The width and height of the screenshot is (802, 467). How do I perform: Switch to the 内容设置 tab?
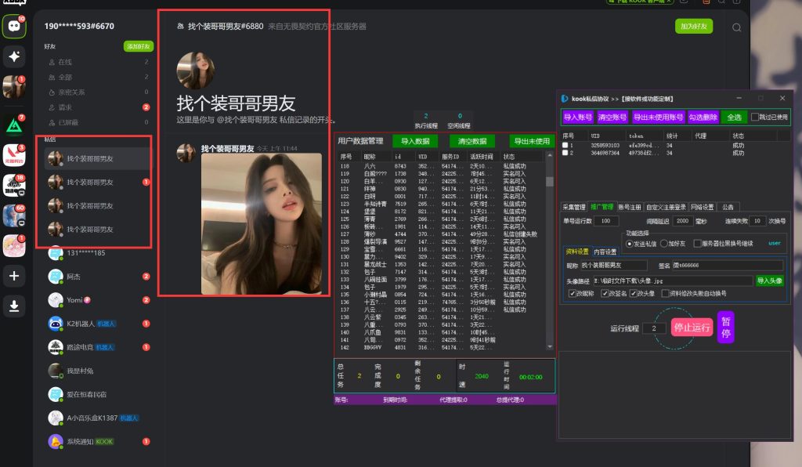point(604,252)
